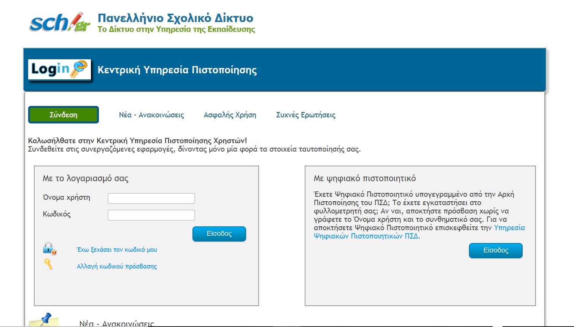
Task: Click the Πανελλήνιο Σχολικό Δίκτυο title
Action: point(175,18)
